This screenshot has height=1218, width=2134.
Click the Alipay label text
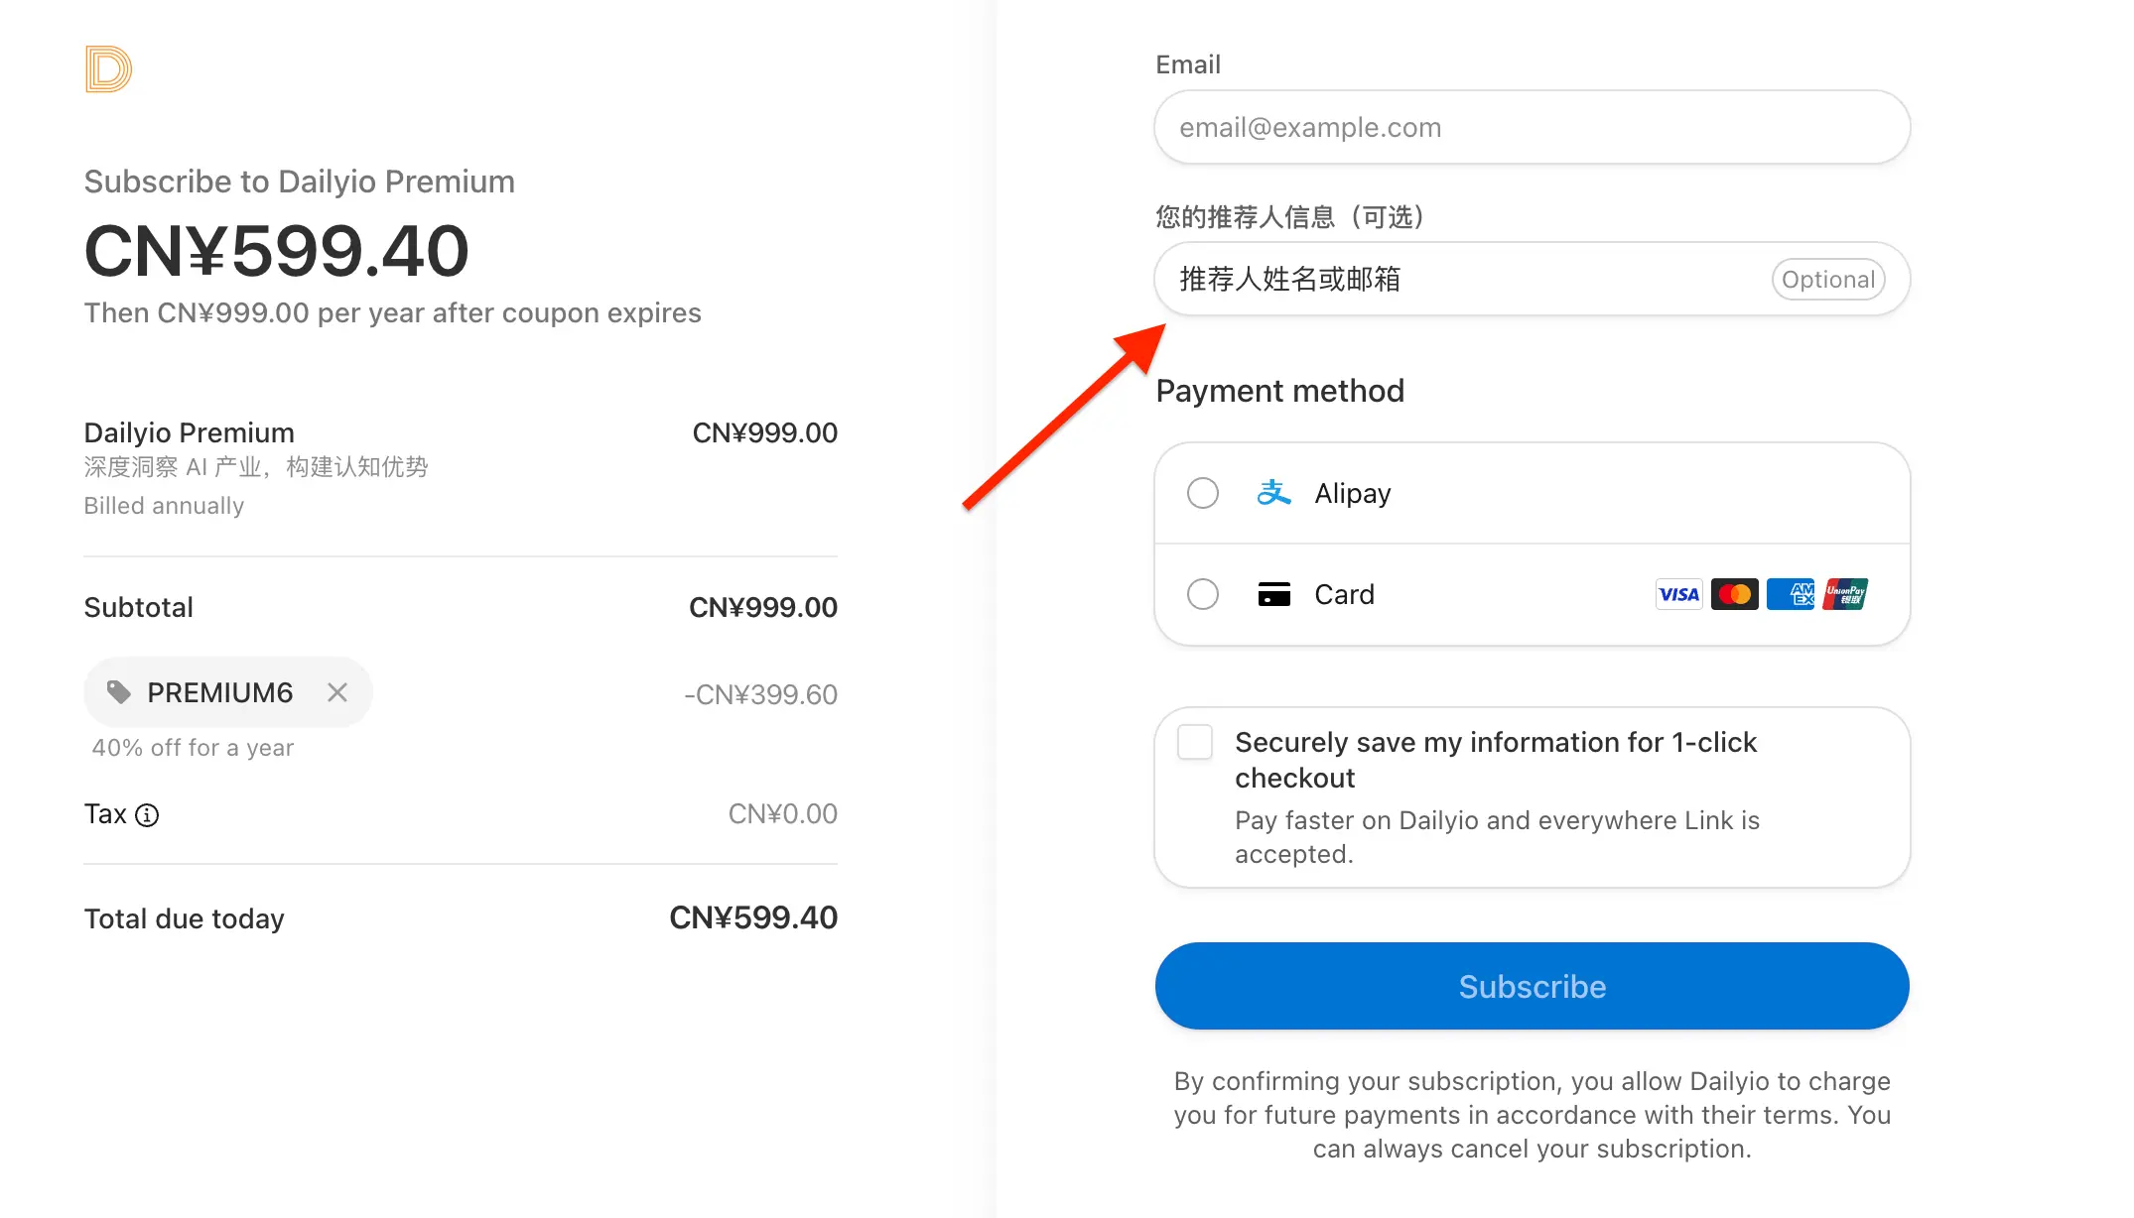click(1352, 493)
